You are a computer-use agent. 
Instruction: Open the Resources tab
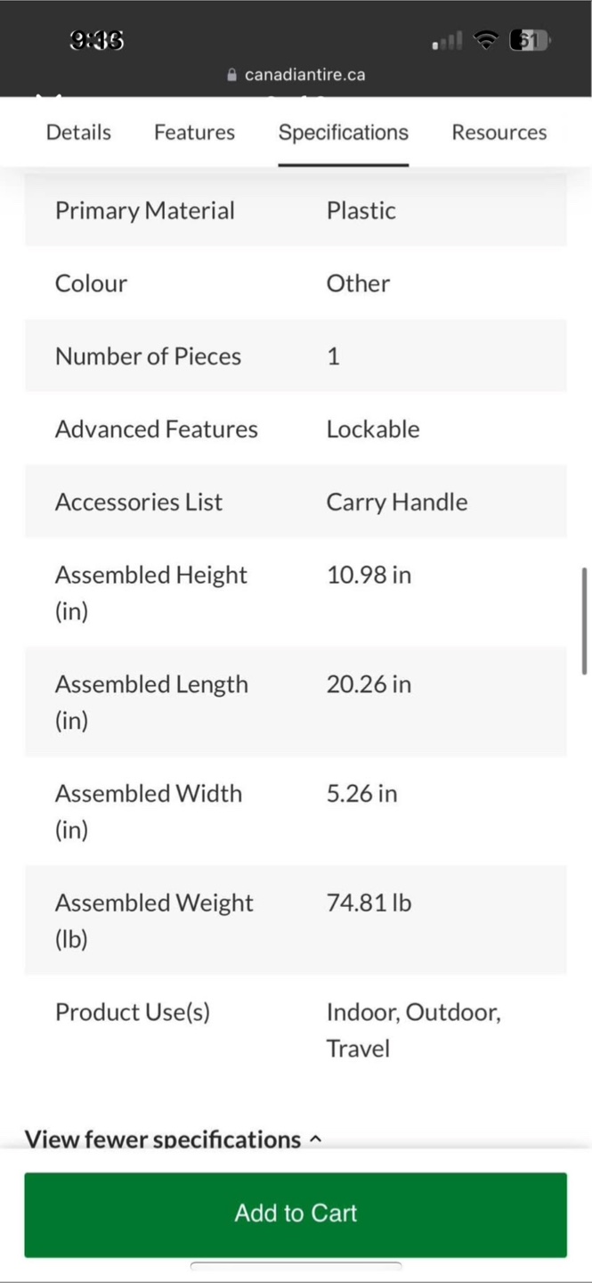click(x=499, y=132)
